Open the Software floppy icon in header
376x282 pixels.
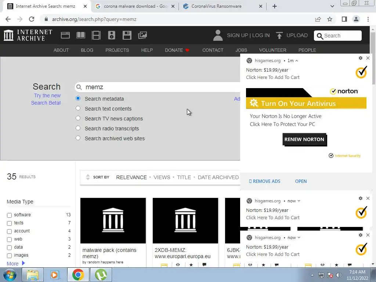(127, 35)
